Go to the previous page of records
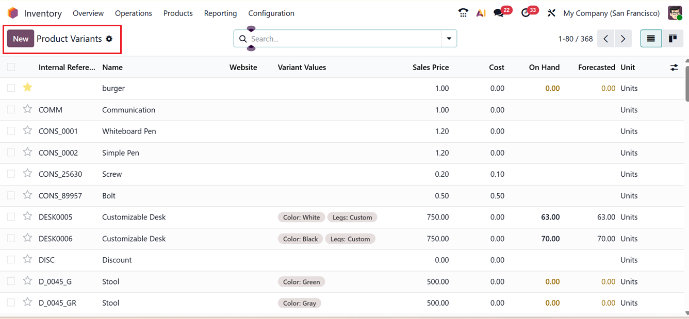The height and width of the screenshot is (319, 689). pos(605,38)
